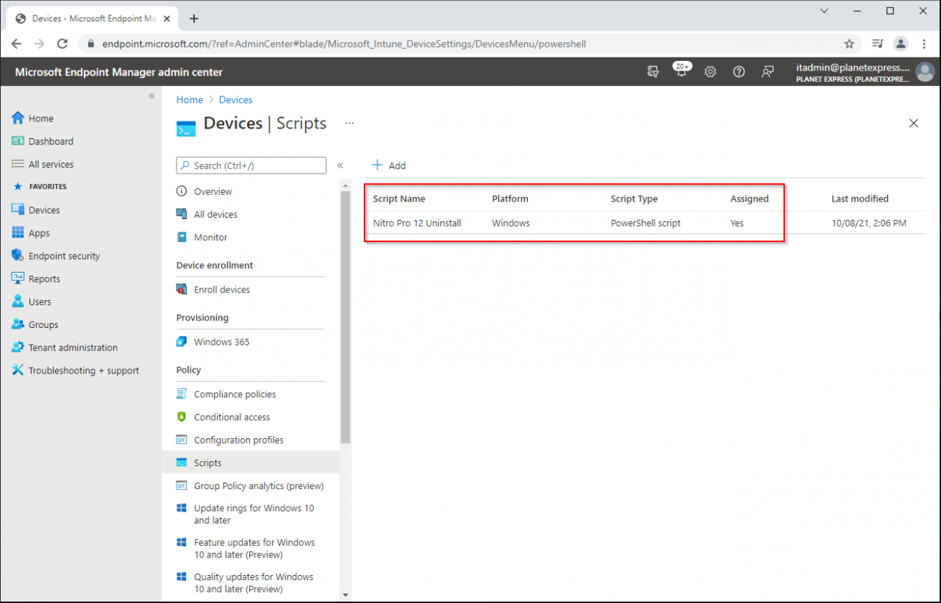Click the Endpoint security shield icon
Viewport: 941px width, 603px height.
(x=18, y=256)
